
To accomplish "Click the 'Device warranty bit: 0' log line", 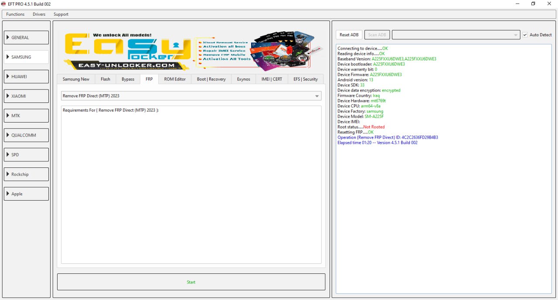I will [357, 69].
